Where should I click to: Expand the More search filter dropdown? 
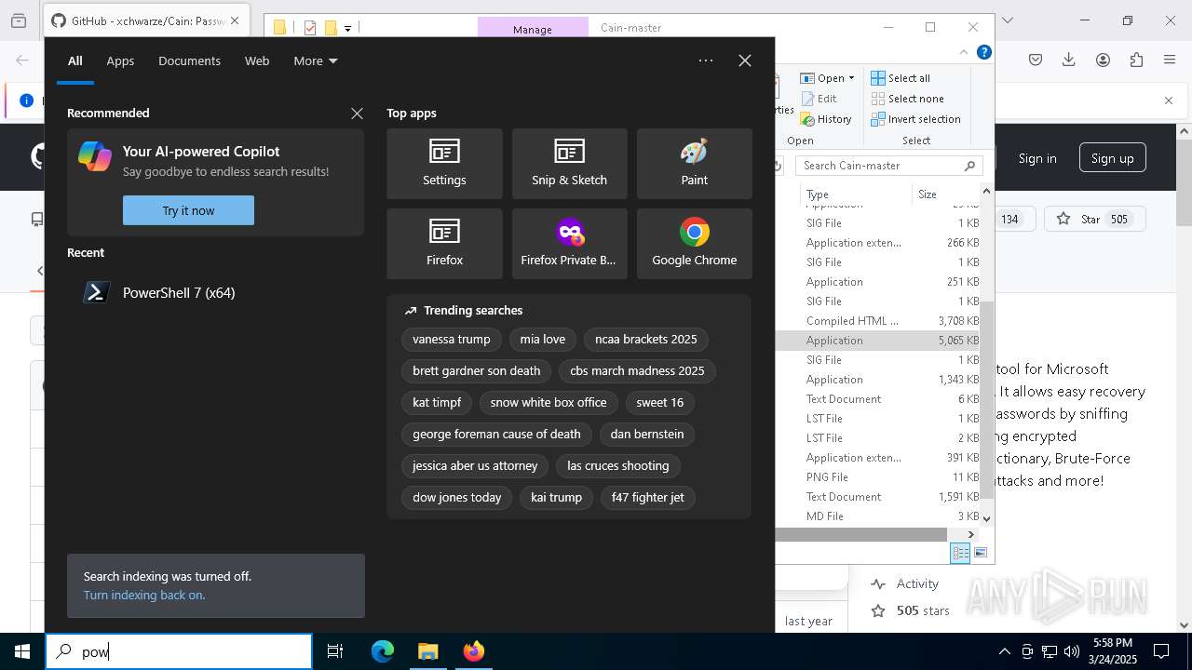[316, 60]
